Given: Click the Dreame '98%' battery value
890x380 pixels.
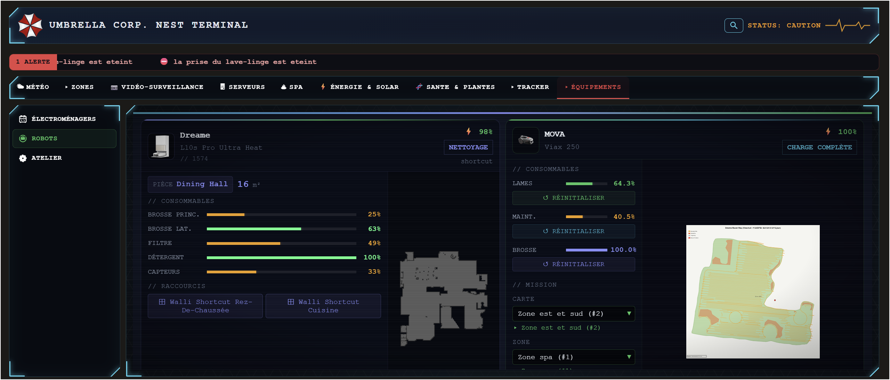Looking at the screenshot, I should [486, 132].
